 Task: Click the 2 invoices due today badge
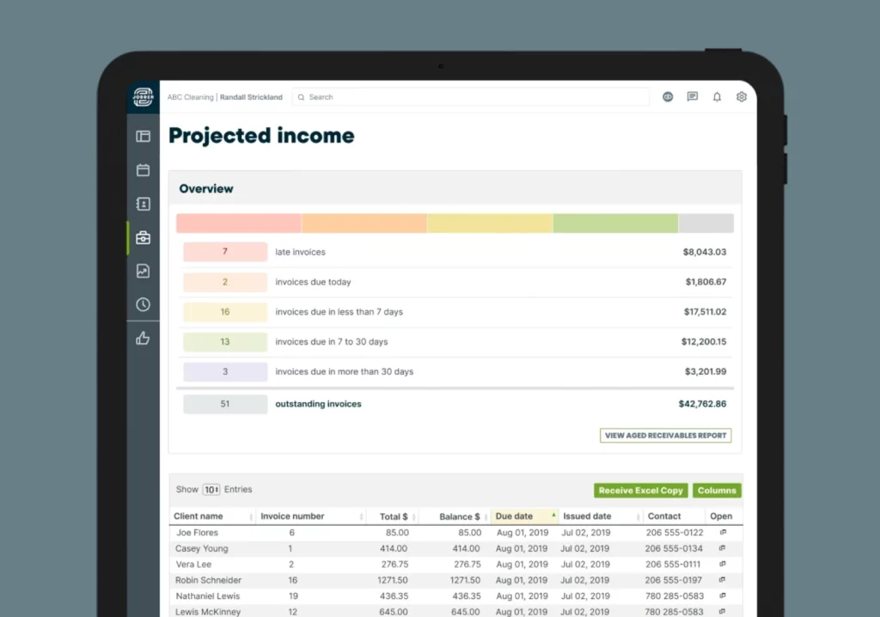click(x=225, y=282)
